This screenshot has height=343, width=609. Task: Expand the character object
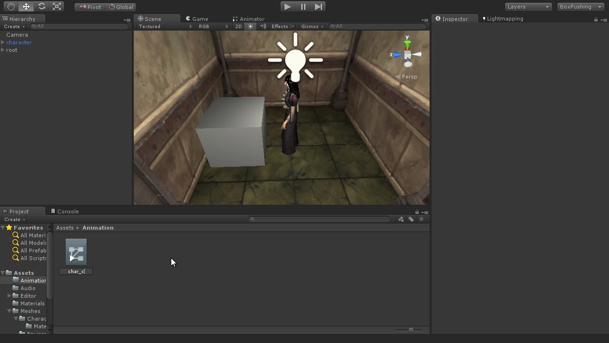tap(3, 42)
